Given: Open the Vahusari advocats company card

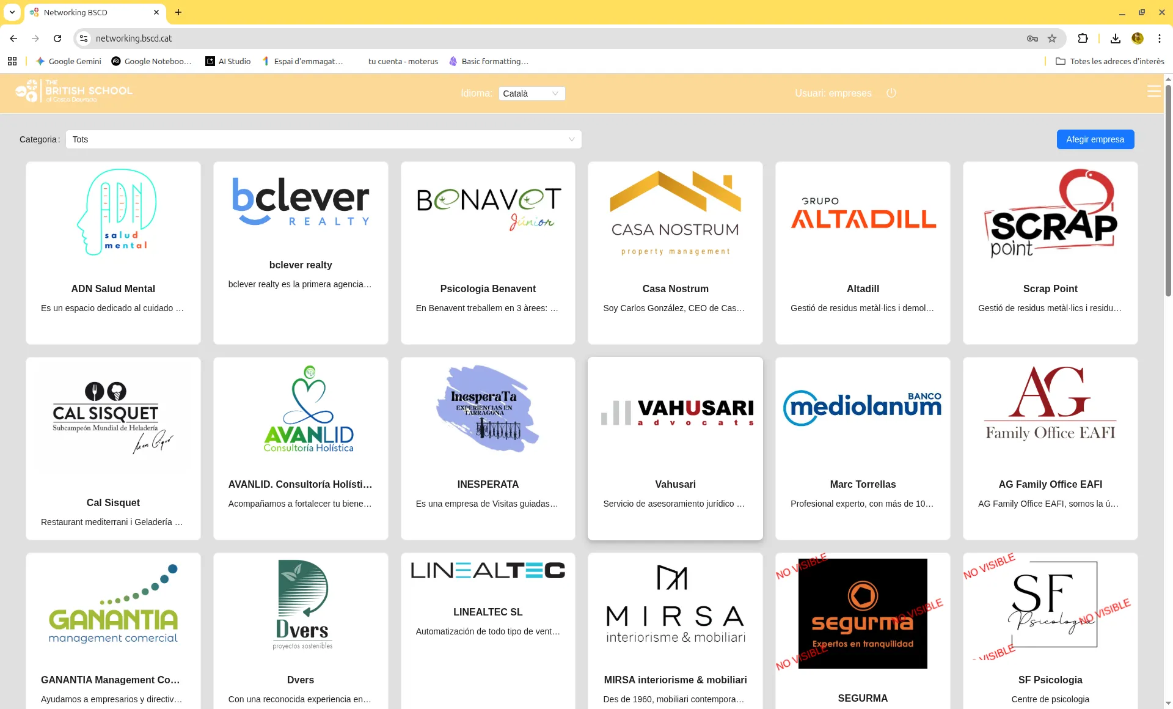Looking at the screenshot, I should click(x=675, y=448).
